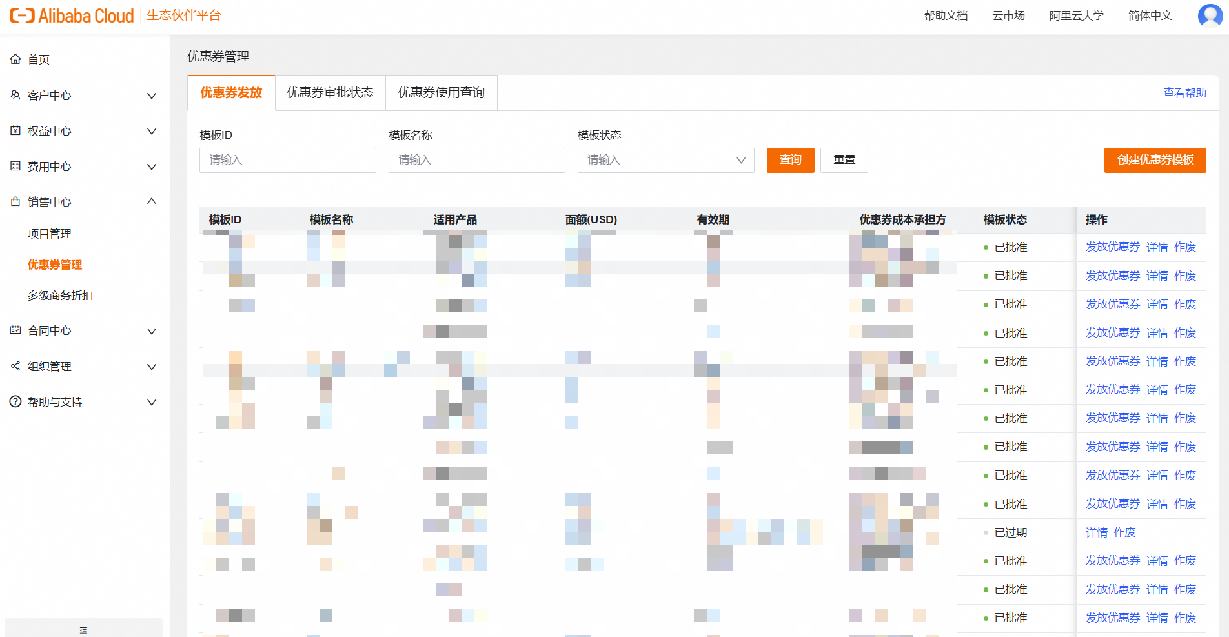Open the user avatar menu
1229x637 pixels.
(1210, 15)
